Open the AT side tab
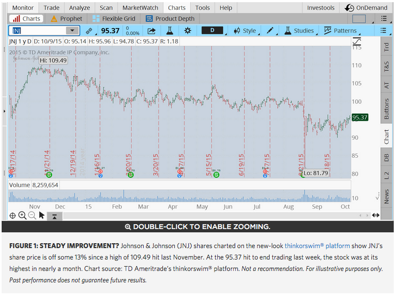 [x=386, y=85]
